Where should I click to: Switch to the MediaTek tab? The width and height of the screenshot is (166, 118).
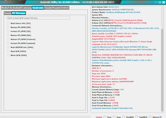(7, 8)
